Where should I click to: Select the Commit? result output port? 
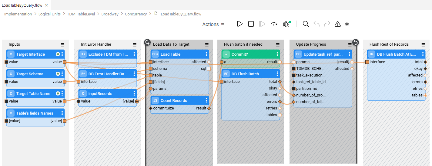(280, 62)
